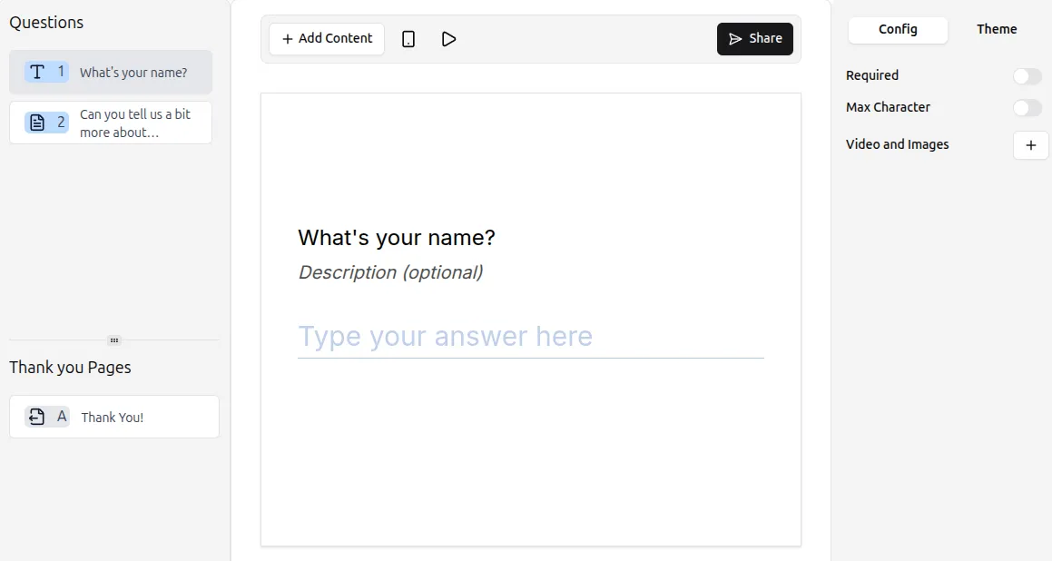Click the exit page icon beside Thank You!
This screenshot has height=561, width=1052.
34,416
